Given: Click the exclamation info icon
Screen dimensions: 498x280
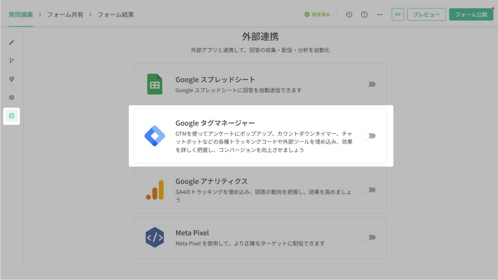Looking at the screenshot, I should click(x=364, y=15).
